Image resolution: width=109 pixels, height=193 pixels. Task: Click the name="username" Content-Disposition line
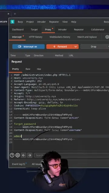(48, 130)
